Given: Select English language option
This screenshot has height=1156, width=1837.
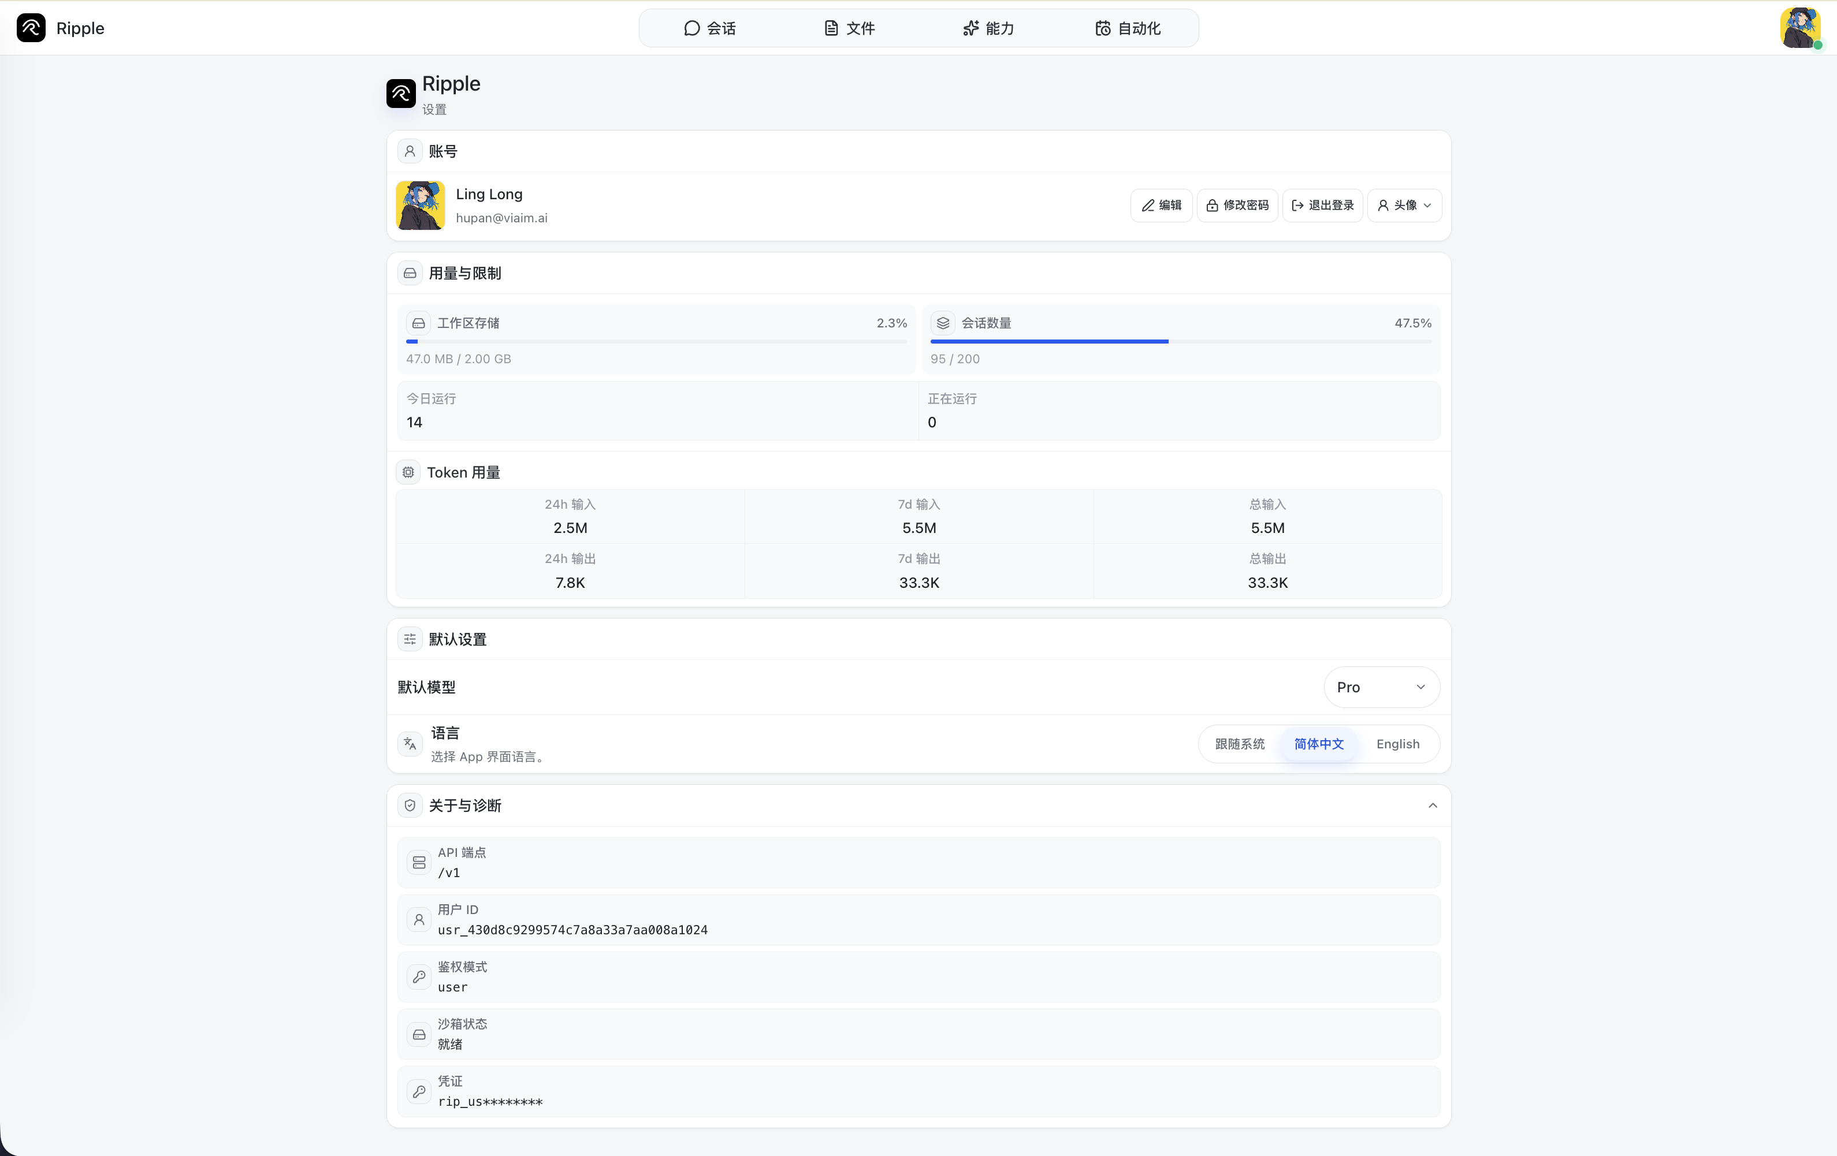Looking at the screenshot, I should (1397, 744).
